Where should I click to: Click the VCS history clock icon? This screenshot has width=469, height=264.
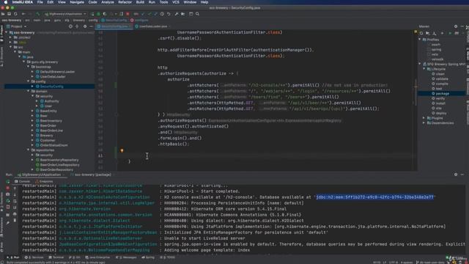(162, 14)
